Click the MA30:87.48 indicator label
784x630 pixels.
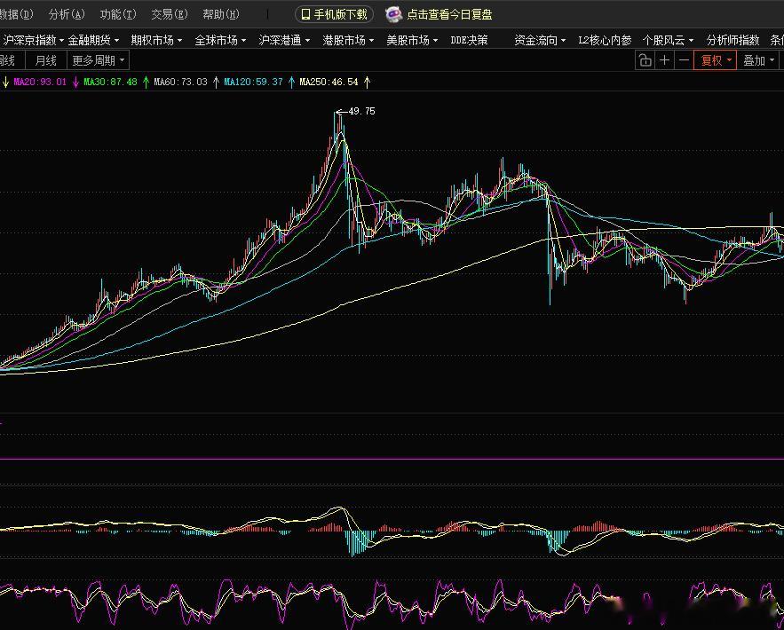tap(110, 82)
